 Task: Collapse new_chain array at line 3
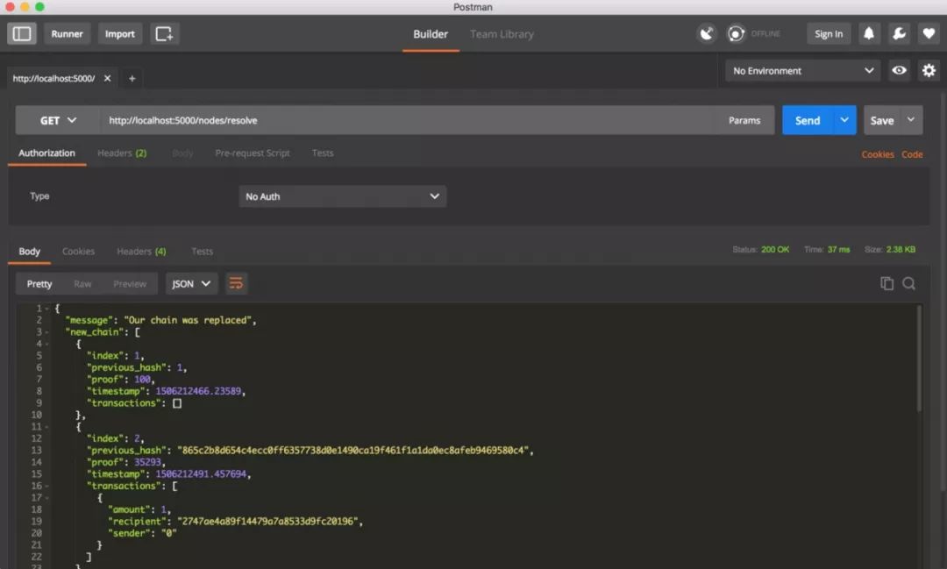click(46, 332)
